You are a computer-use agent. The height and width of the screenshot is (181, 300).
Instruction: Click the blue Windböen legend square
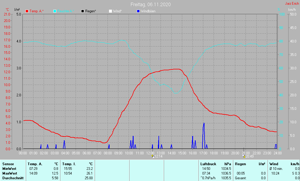click(x=138, y=11)
